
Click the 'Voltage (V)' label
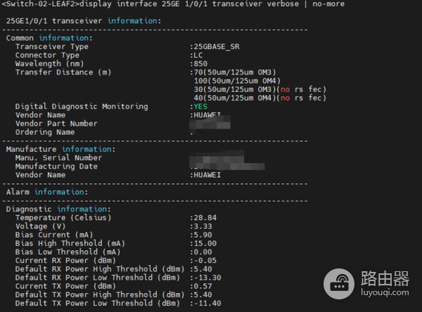coord(40,226)
